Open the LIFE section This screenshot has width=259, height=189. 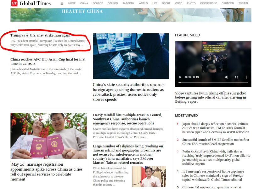tap(155, 3)
